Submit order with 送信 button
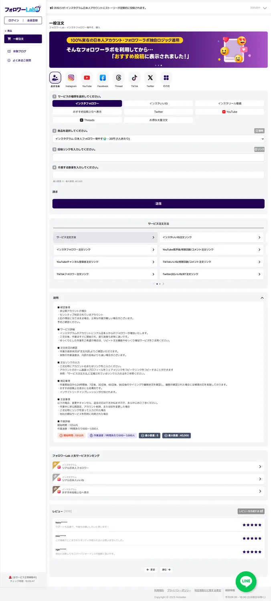271x601 pixels. 158,204
